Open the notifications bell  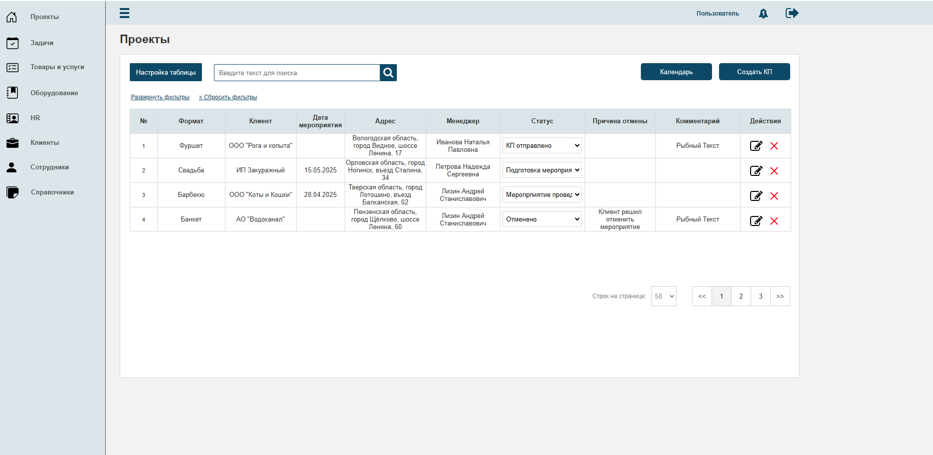pyautogui.click(x=763, y=14)
